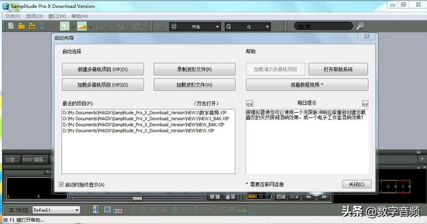
Task: Select recent project NEW1\NEW1_BAK.VIP
Action: click(146, 118)
